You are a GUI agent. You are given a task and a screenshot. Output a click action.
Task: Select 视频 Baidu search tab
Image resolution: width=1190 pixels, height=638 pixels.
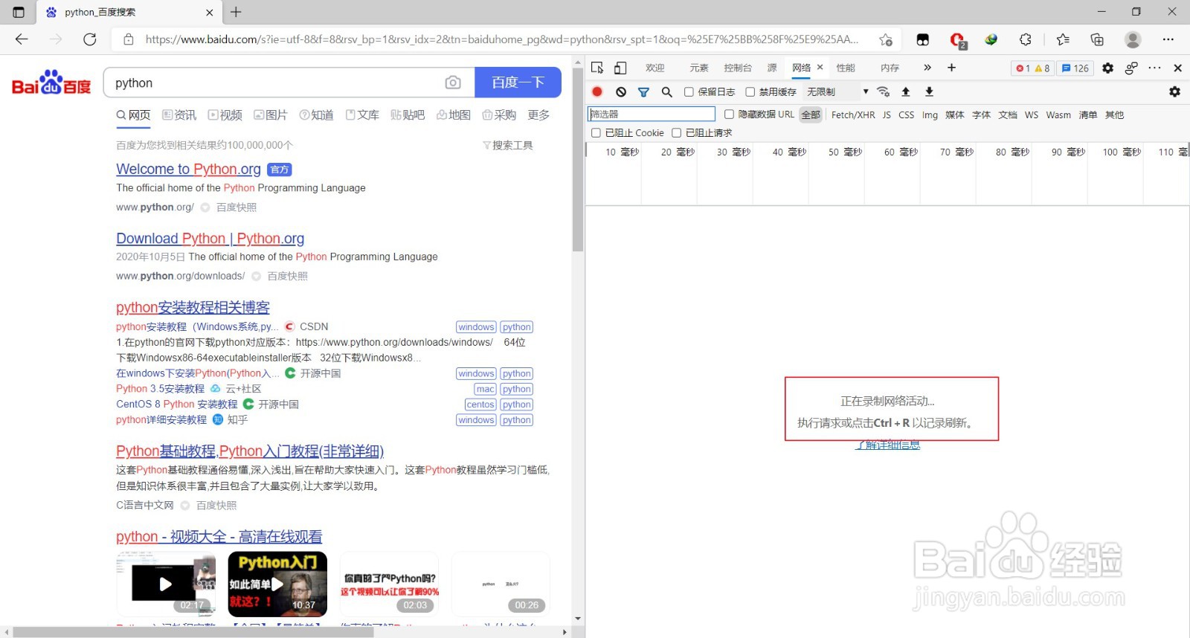point(225,115)
